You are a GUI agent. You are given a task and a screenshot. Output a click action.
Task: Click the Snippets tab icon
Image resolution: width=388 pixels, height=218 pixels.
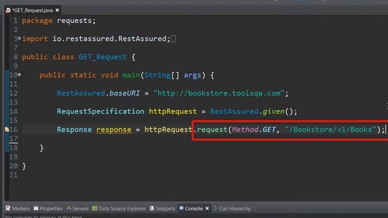[152, 208]
